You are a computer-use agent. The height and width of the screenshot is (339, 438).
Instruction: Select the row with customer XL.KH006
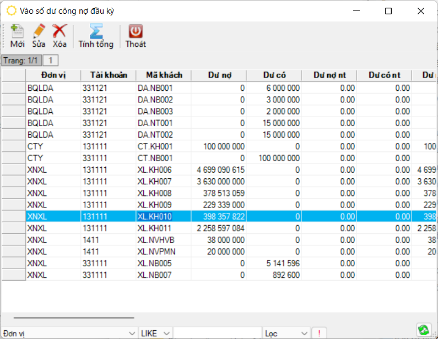coord(164,170)
